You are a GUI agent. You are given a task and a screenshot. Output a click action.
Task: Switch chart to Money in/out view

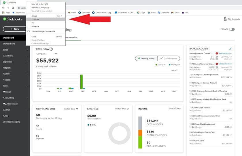[x=146, y=58]
